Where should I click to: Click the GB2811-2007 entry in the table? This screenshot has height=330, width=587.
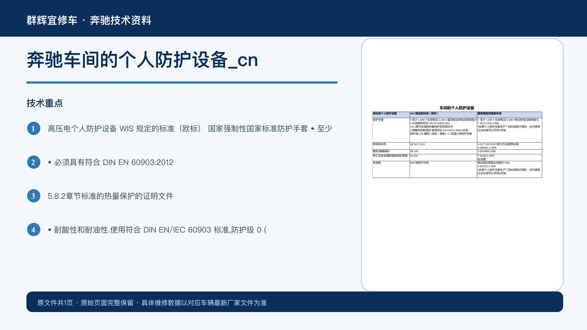click(486, 156)
